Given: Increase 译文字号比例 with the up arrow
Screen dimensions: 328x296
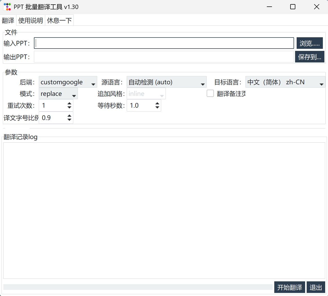Looking at the screenshot, I should (x=69, y=116).
